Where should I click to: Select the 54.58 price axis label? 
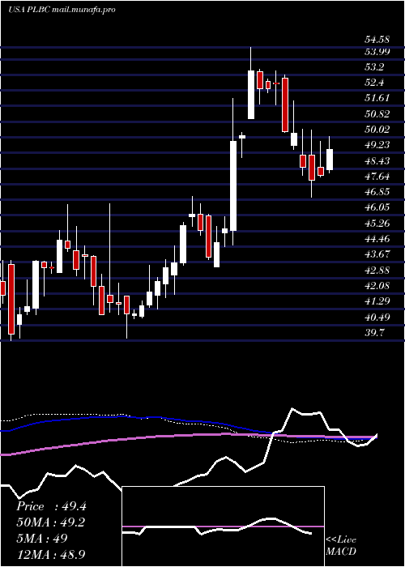pos(376,39)
